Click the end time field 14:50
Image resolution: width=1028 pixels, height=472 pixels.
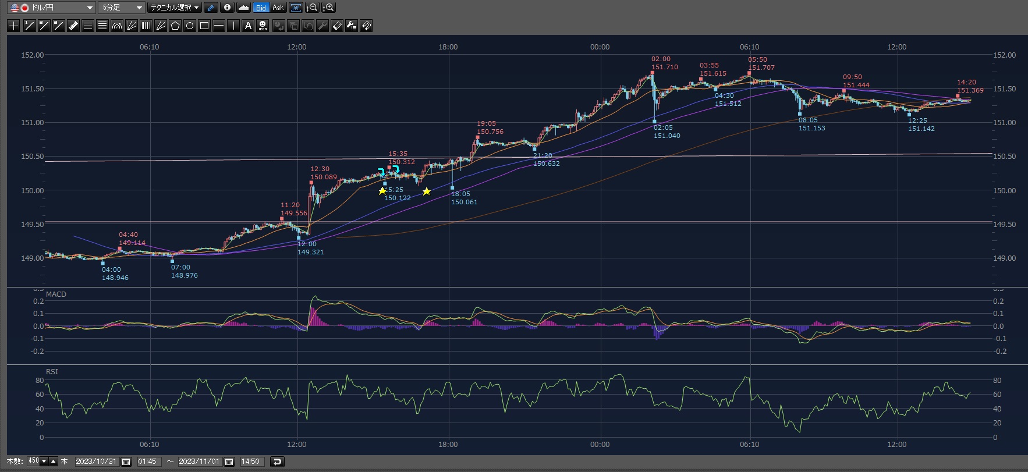pyautogui.click(x=250, y=462)
